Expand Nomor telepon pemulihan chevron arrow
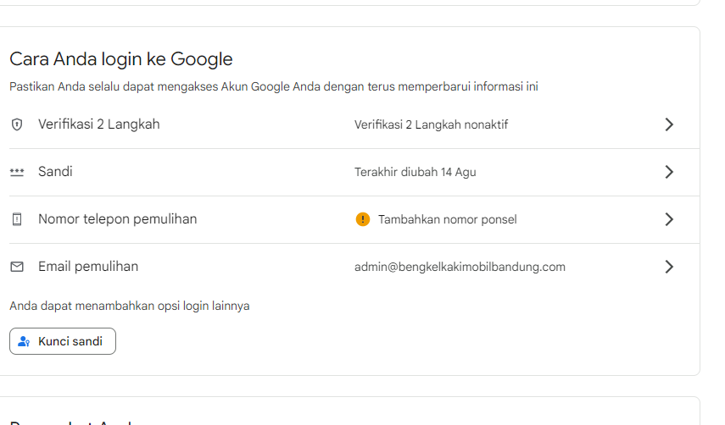 pos(668,219)
